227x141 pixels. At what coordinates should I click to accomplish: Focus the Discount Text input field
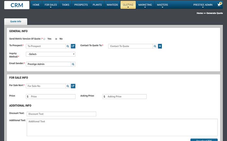click(61, 114)
